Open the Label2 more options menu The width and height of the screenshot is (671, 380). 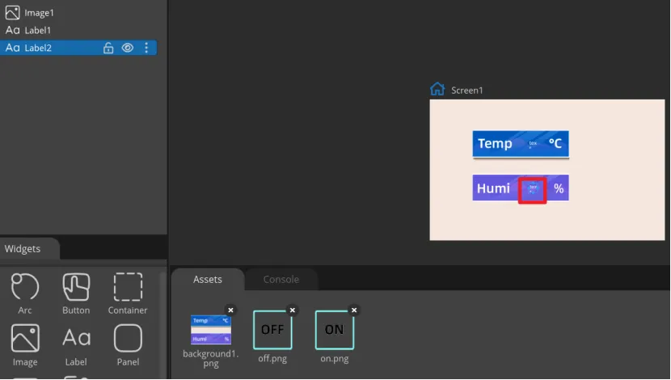pos(146,49)
